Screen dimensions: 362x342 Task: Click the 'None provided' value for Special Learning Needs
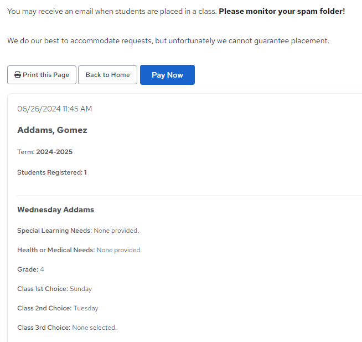(116, 231)
